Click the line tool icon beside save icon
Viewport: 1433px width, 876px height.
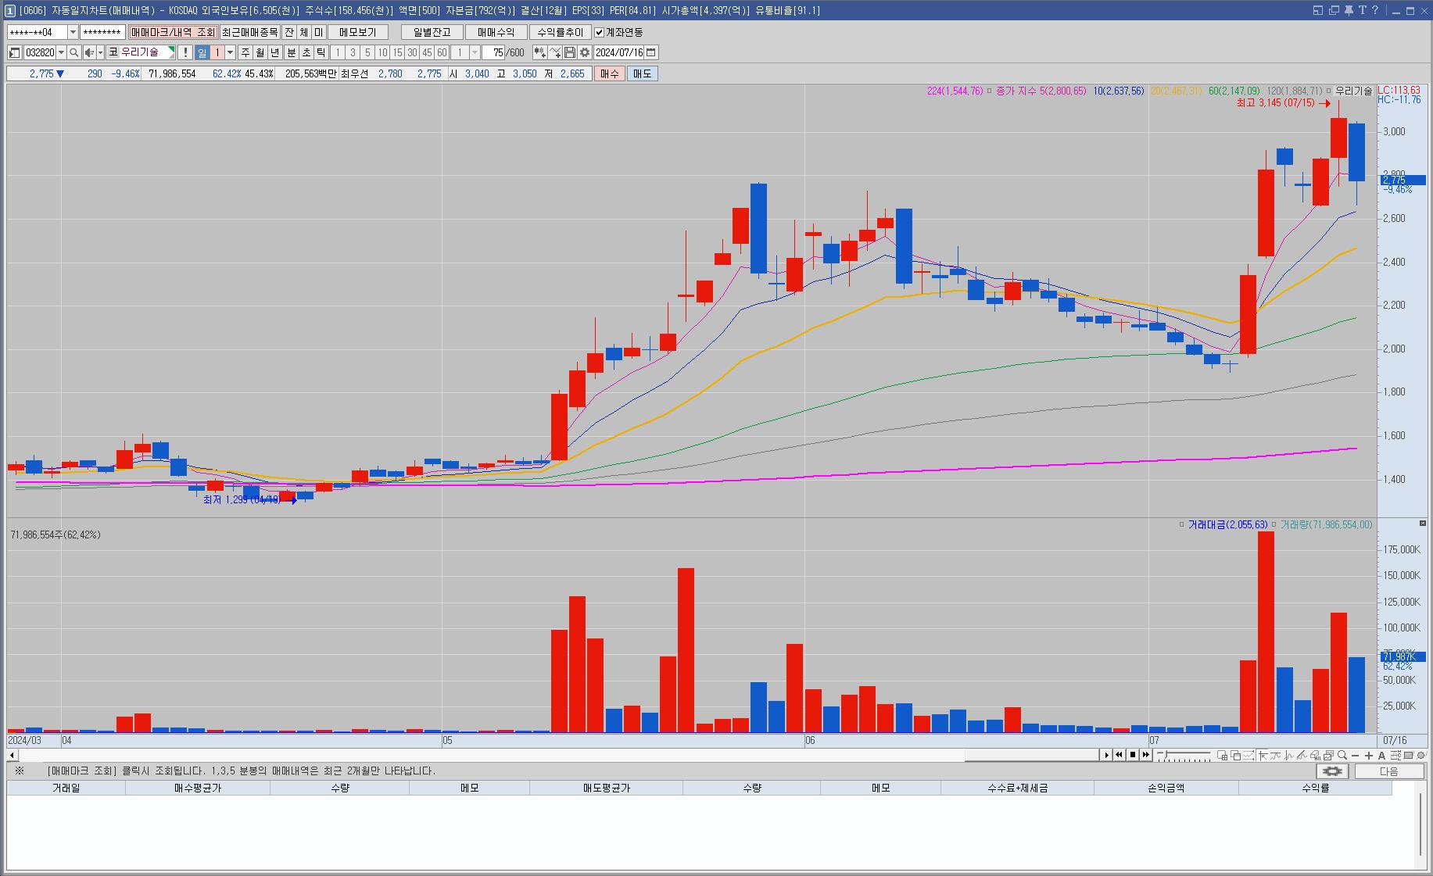tap(555, 52)
